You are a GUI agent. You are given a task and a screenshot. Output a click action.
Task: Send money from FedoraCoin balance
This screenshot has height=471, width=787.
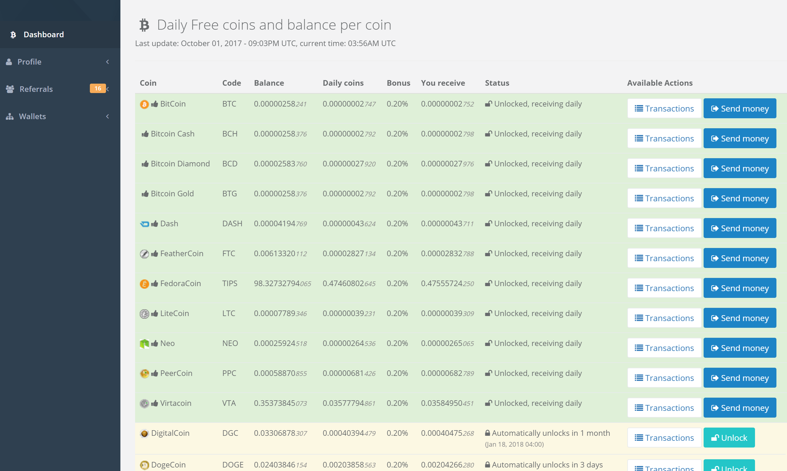[x=740, y=288]
